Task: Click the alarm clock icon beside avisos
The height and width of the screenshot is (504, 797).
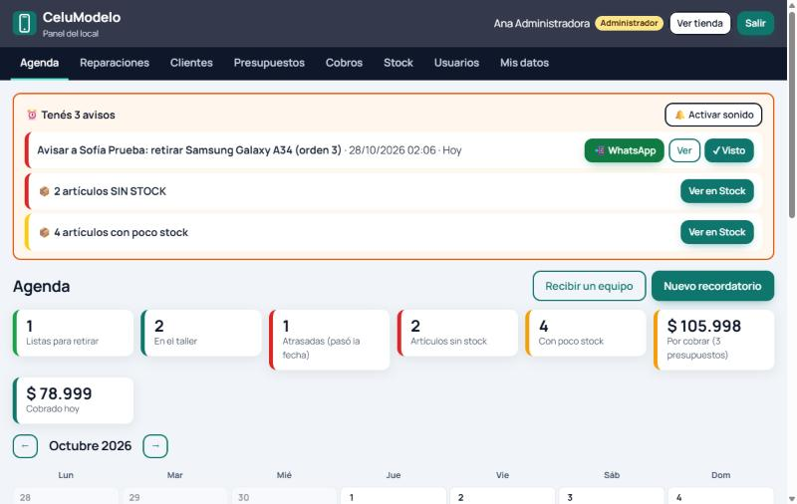Action: point(32,115)
